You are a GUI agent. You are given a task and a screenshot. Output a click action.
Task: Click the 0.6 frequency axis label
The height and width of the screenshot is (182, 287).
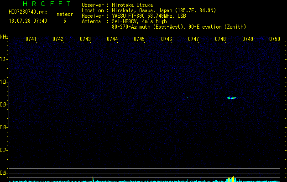click(x=4, y=173)
